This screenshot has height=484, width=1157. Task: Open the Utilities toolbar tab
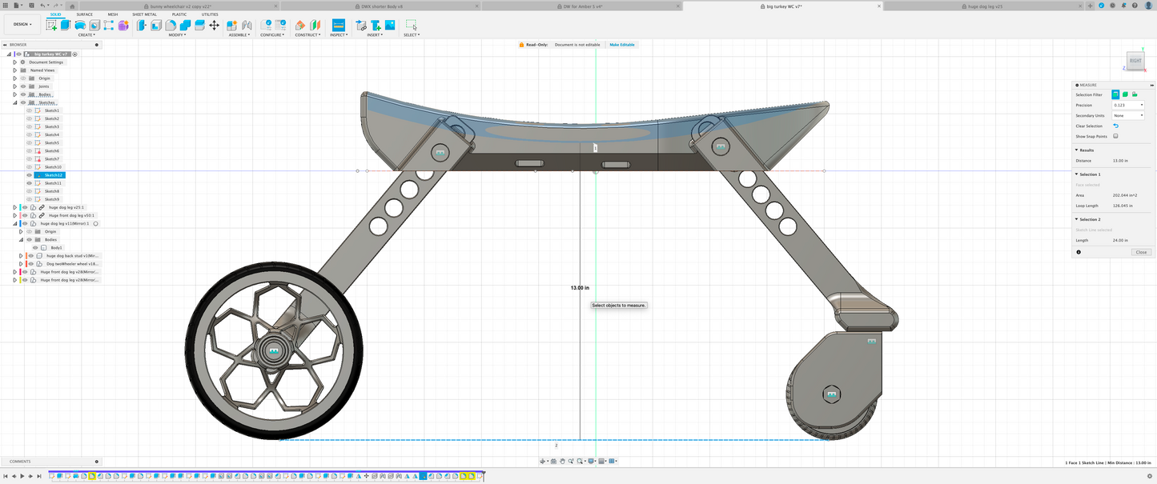209,14
